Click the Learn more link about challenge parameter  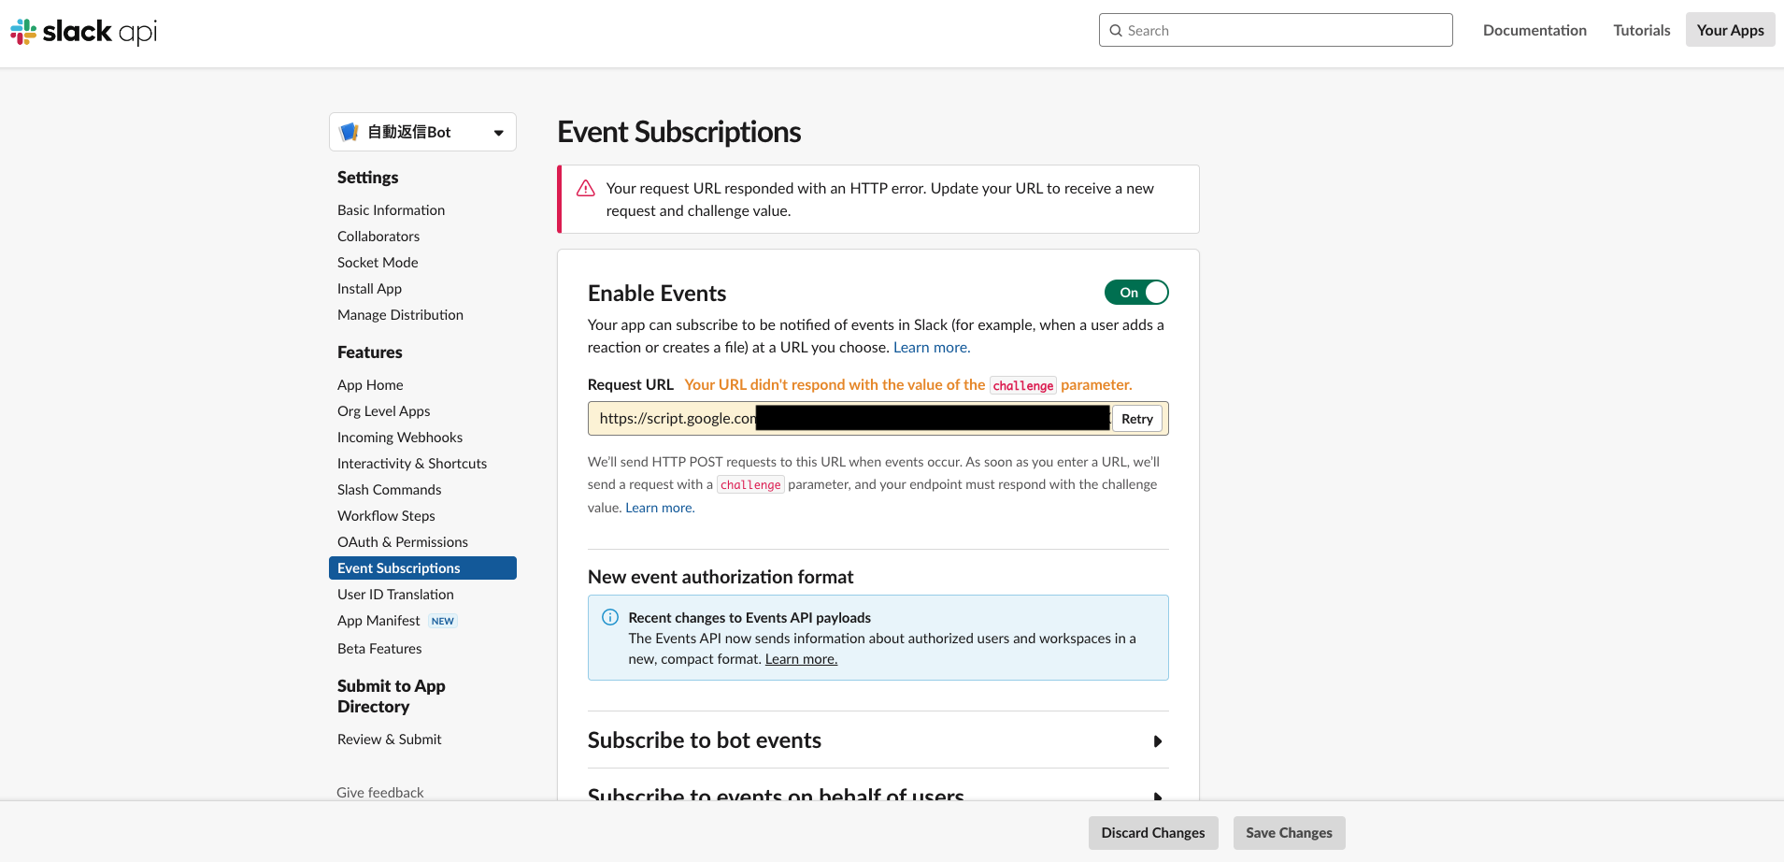660,507
